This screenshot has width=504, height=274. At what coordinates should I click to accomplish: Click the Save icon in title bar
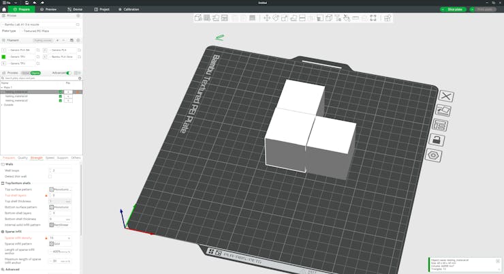point(26,3)
